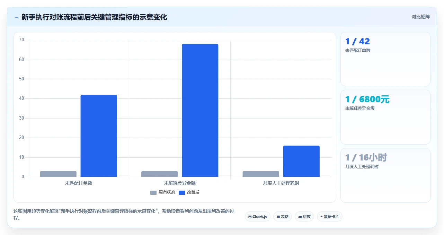The height and width of the screenshot is (235, 444).
Task: Click the blue 月度人工处理耗时 bar
Action: coord(301,161)
